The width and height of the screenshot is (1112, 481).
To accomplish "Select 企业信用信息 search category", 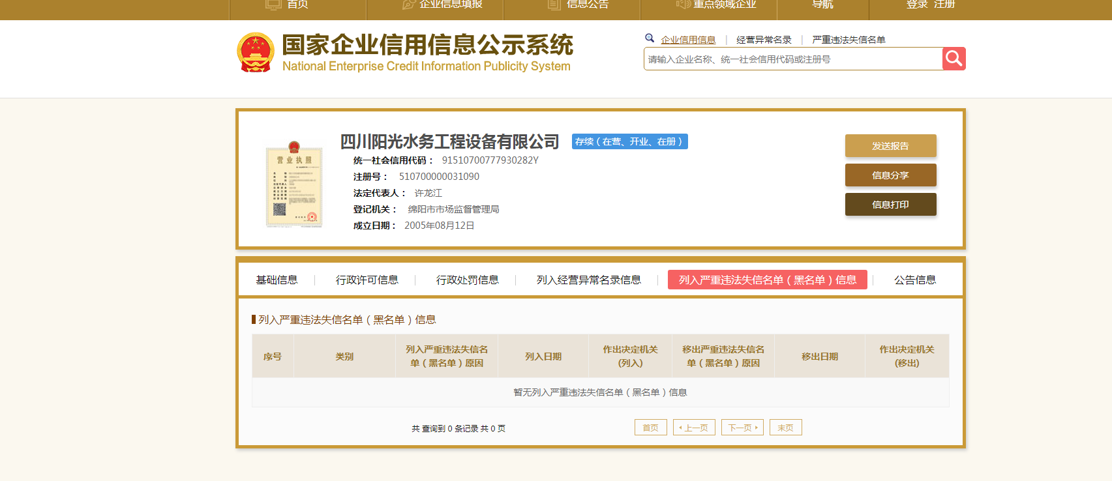I will point(688,40).
